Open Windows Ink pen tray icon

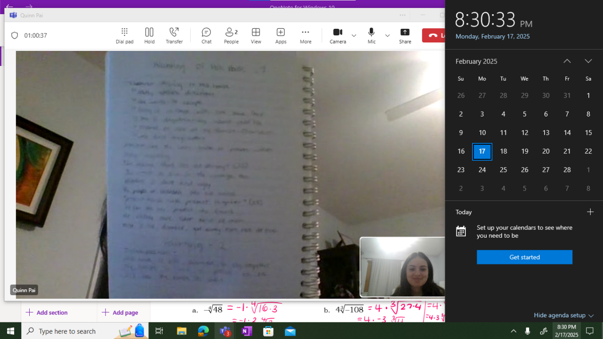[x=543, y=331]
